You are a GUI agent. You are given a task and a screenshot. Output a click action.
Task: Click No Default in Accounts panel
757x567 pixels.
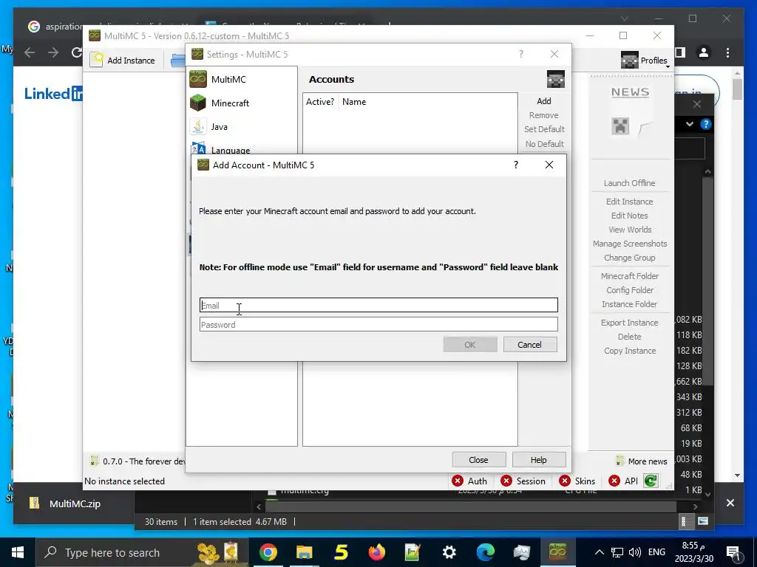pos(544,144)
